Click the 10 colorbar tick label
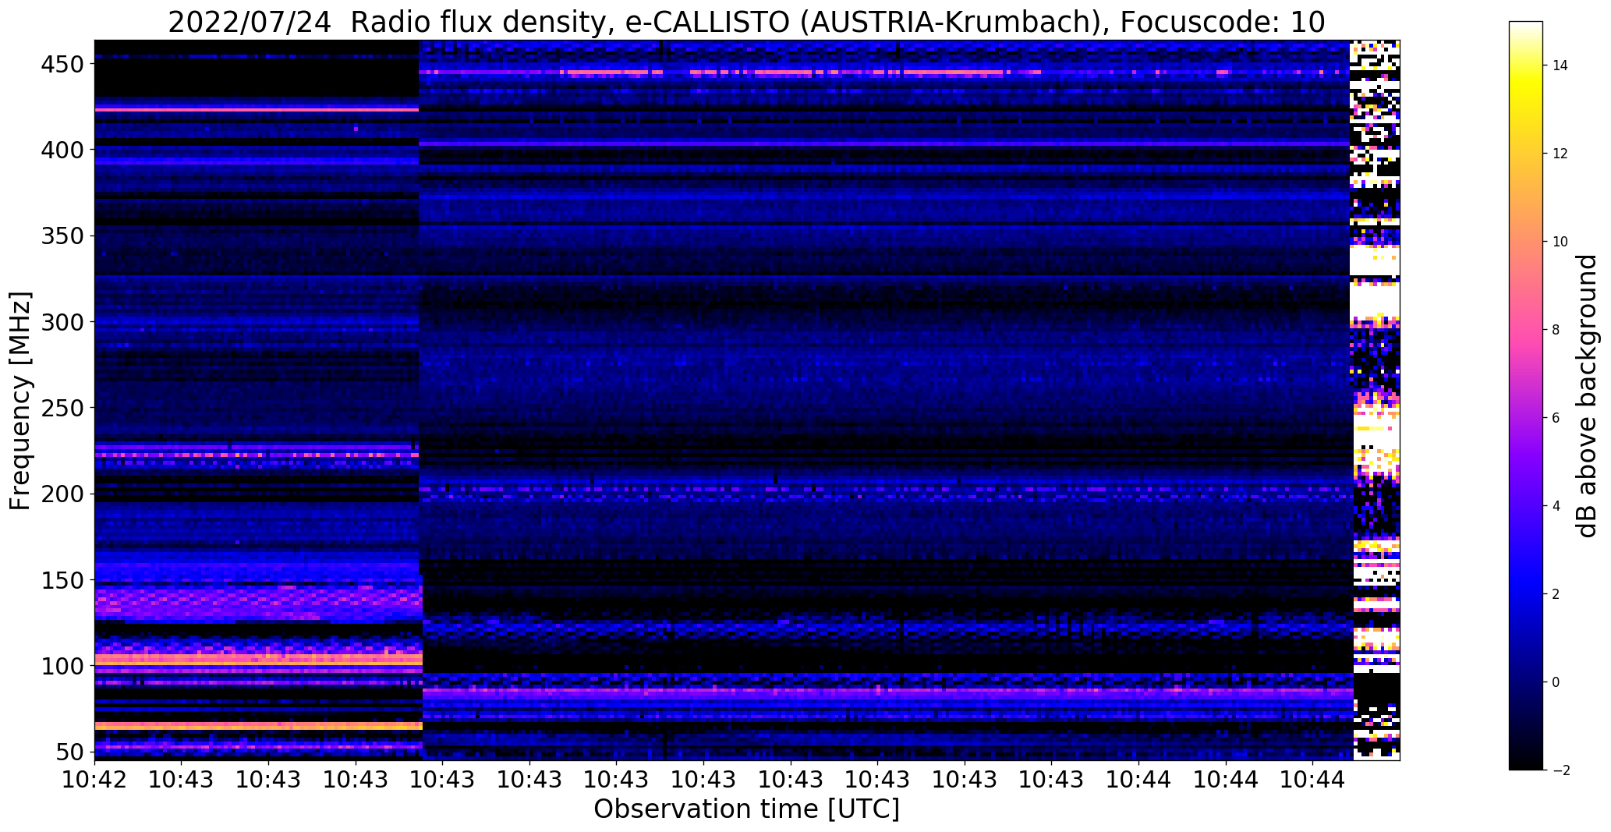 point(1560,242)
